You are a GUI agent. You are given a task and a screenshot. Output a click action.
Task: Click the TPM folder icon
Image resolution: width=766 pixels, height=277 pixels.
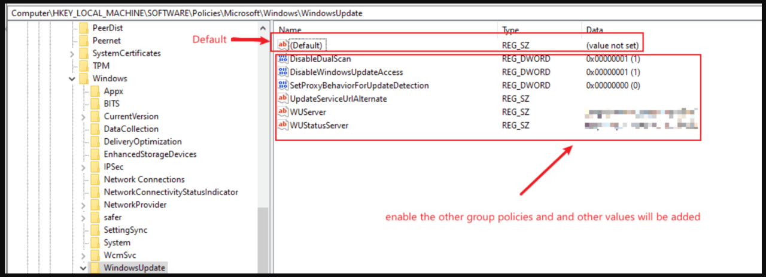(x=84, y=66)
